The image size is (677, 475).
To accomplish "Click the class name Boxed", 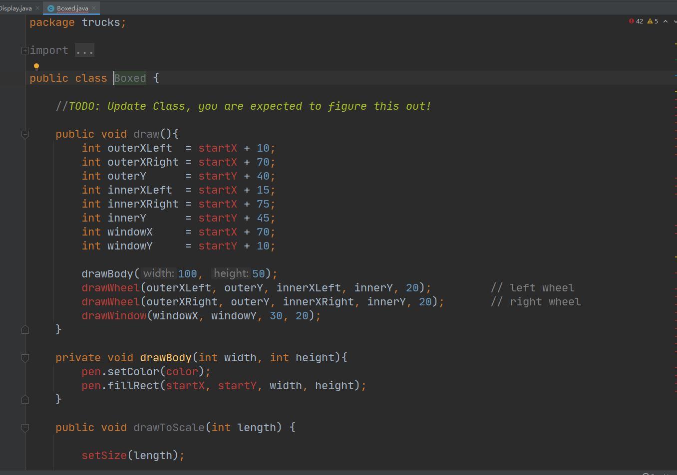I will pyautogui.click(x=130, y=78).
